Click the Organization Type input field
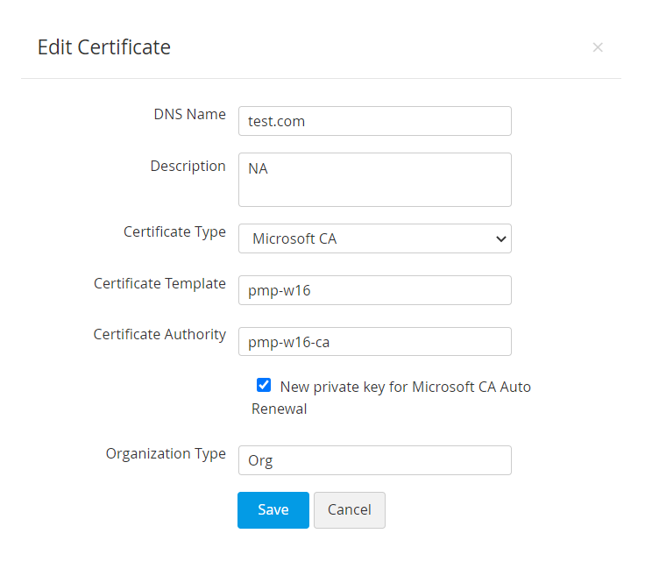The width and height of the screenshot is (645, 569). [374, 460]
